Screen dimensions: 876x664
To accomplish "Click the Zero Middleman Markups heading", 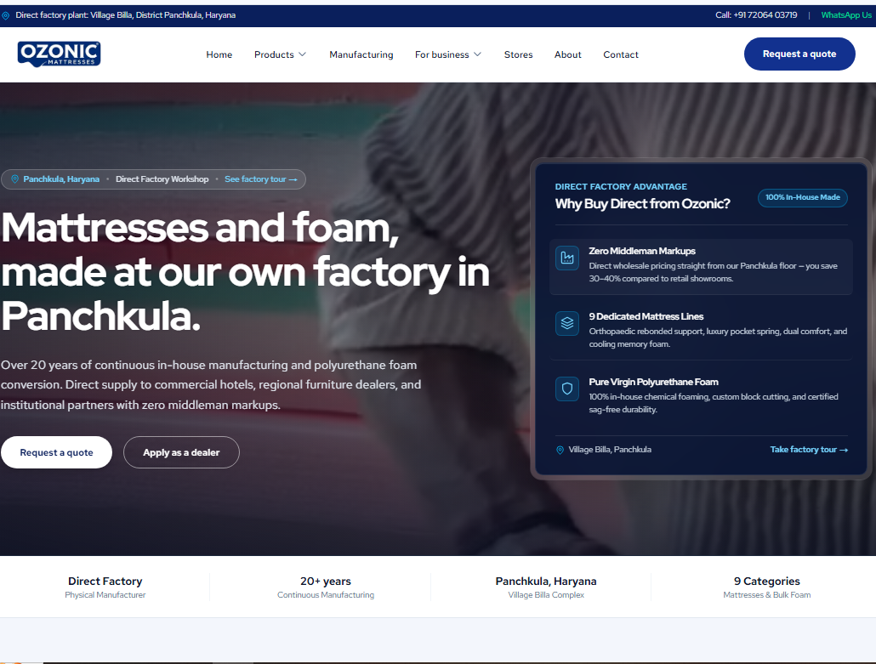I will [x=642, y=252].
